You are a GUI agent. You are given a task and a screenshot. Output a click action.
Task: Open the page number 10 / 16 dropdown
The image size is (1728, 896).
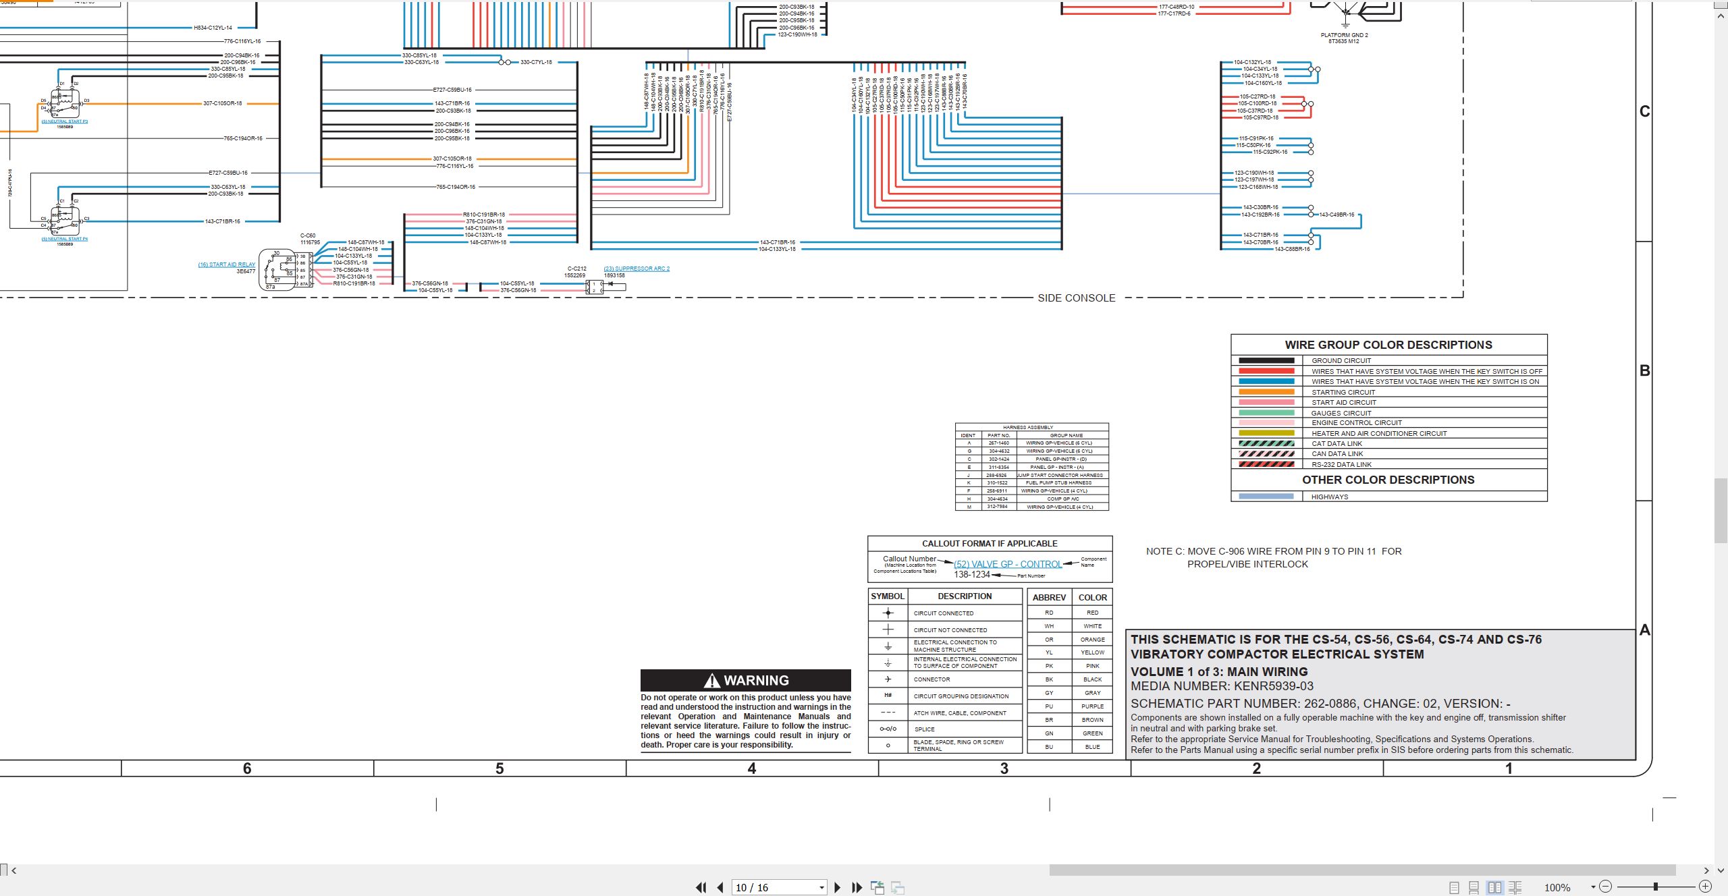click(821, 888)
